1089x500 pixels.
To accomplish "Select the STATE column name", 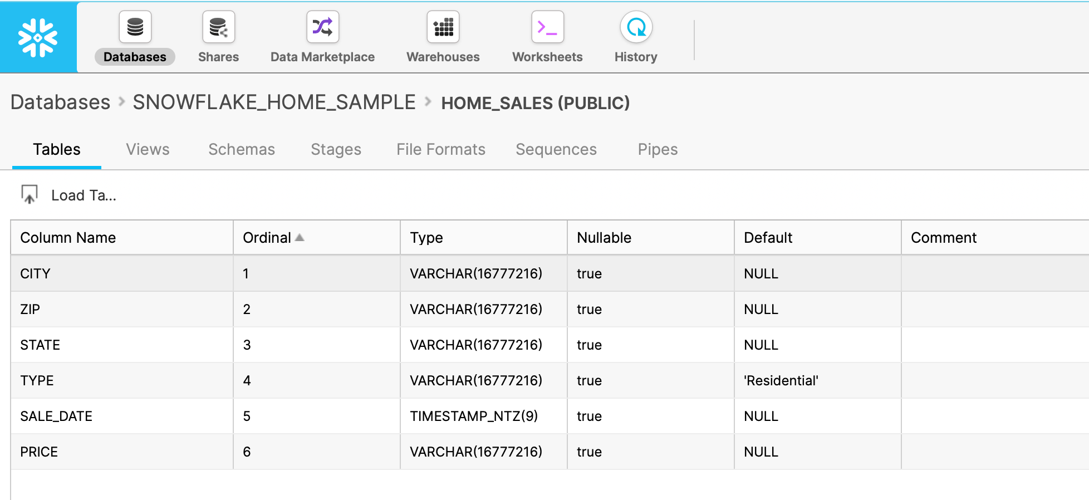I will pos(40,345).
